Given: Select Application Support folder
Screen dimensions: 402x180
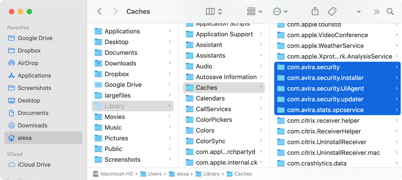Looking at the screenshot, I should [224, 34].
